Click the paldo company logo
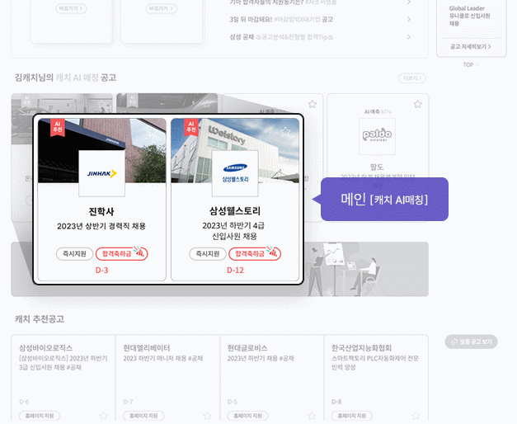 tap(377, 136)
